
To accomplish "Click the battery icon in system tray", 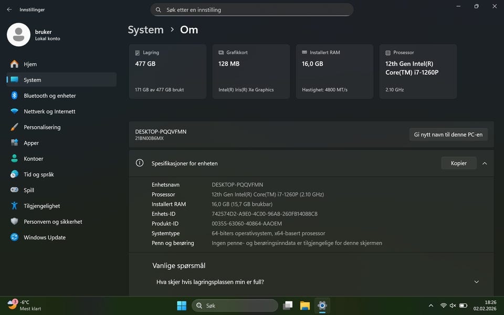I will click(x=463, y=306).
